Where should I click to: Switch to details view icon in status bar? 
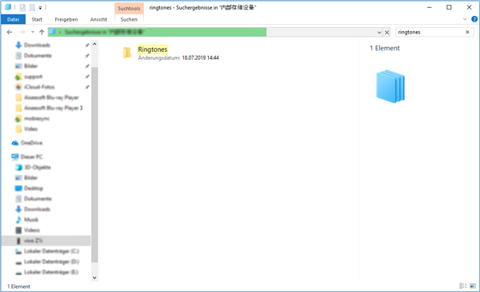(x=463, y=286)
